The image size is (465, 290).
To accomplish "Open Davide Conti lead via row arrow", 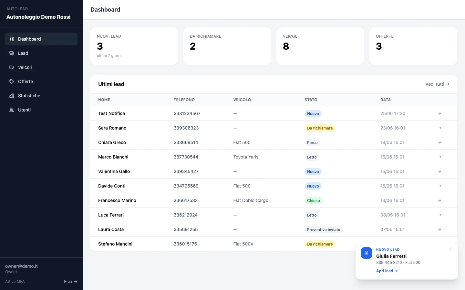I will pyautogui.click(x=439, y=186).
